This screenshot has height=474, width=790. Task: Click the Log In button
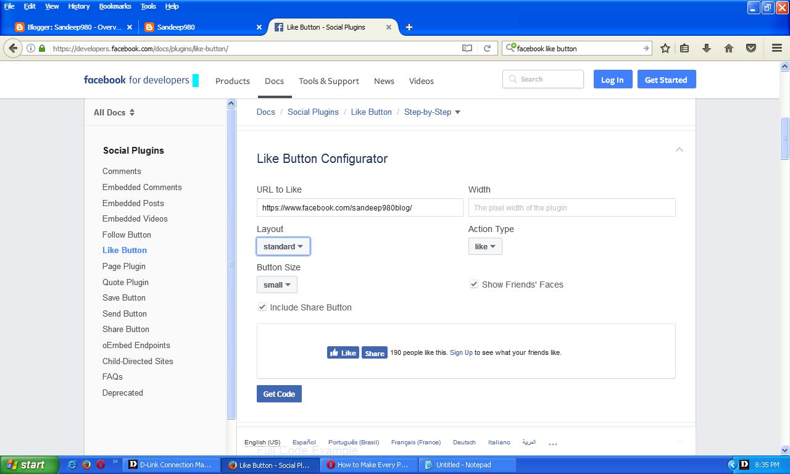612,80
